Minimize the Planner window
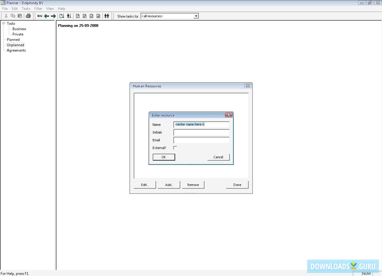Viewport: 382px width, 276px height. tap(362, 3)
